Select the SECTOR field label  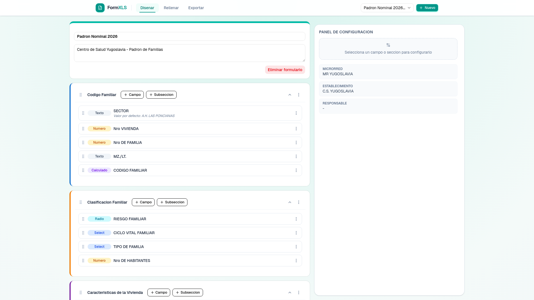tap(121, 111)
